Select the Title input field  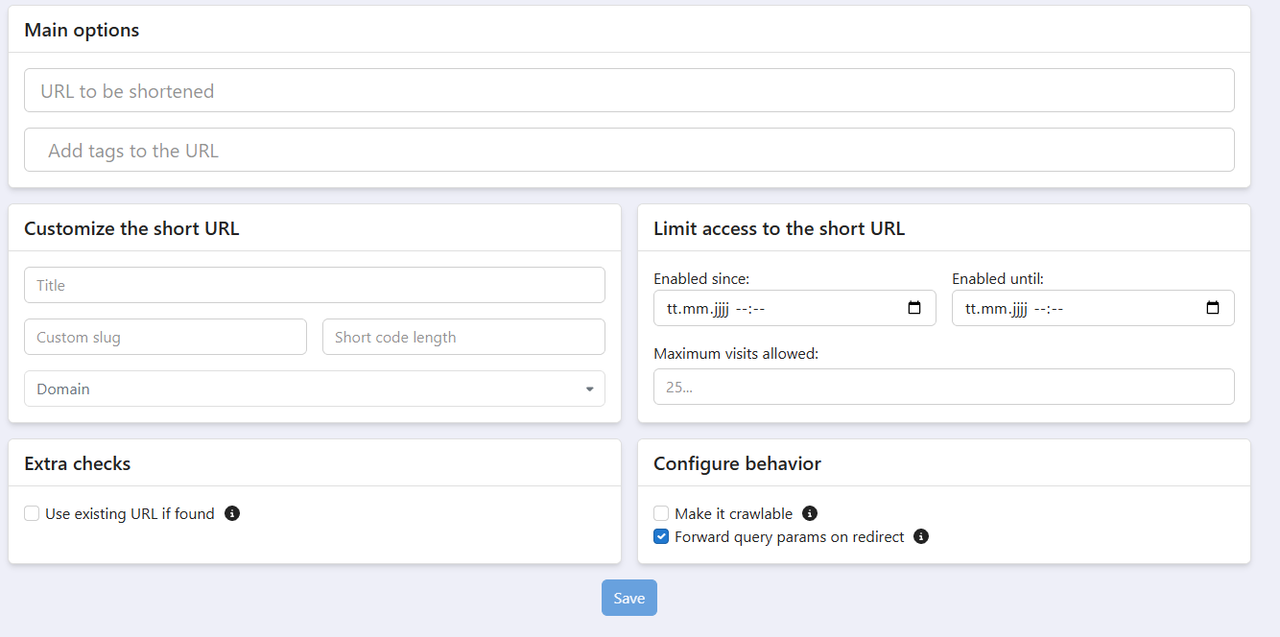315,285
